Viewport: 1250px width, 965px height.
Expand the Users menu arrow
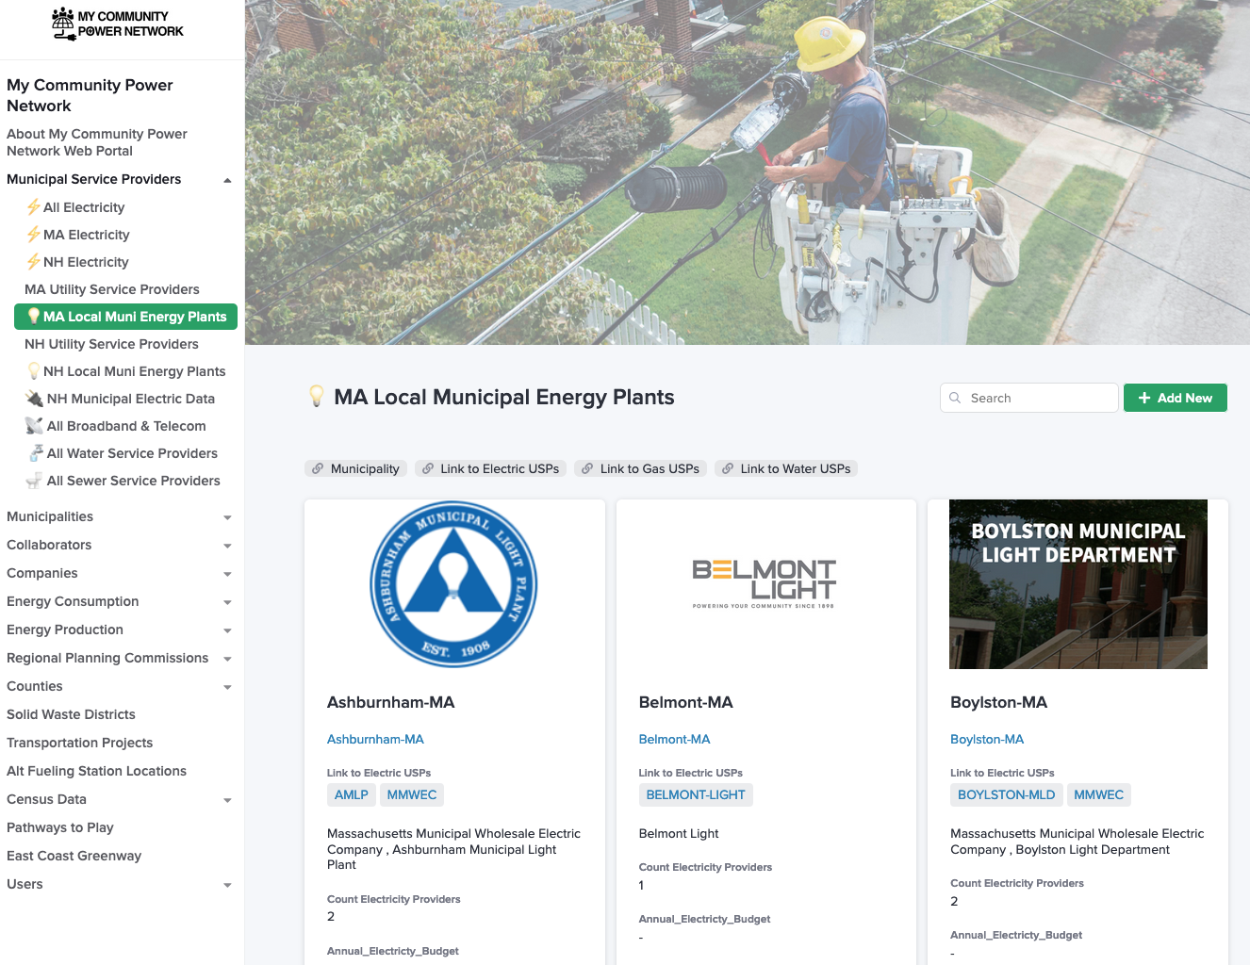tap(227, 885)
